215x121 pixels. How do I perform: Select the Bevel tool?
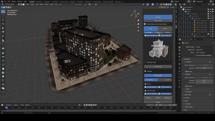pyautogui.click(x=3, y=57)
